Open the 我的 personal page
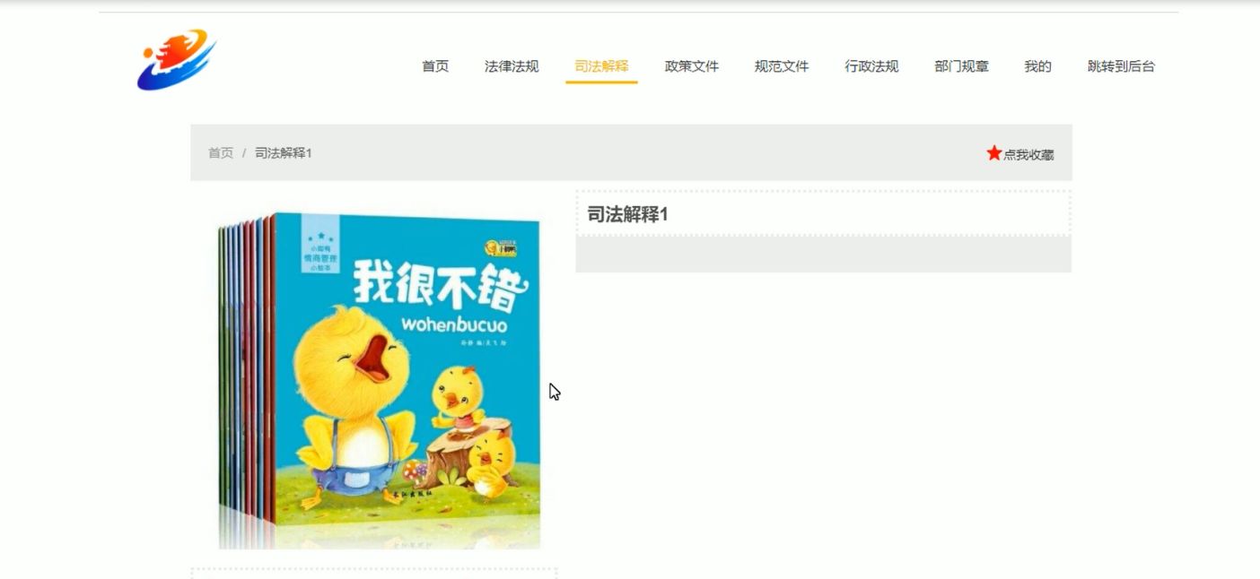This screenshot has width=1260, height=579. click(x=1037, y=66)
